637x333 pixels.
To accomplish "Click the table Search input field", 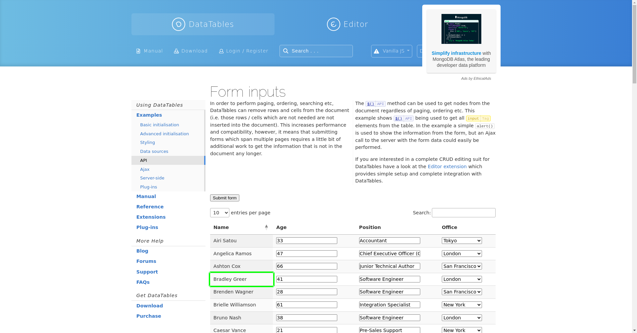I will tap(463, 213).
